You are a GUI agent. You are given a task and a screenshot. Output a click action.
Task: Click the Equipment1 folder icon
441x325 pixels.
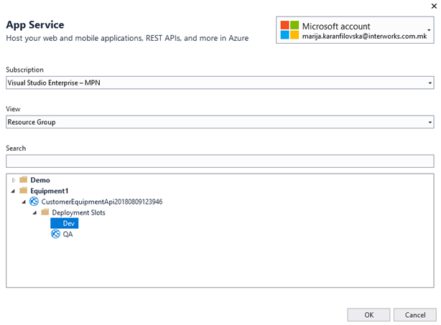[24, 190]
